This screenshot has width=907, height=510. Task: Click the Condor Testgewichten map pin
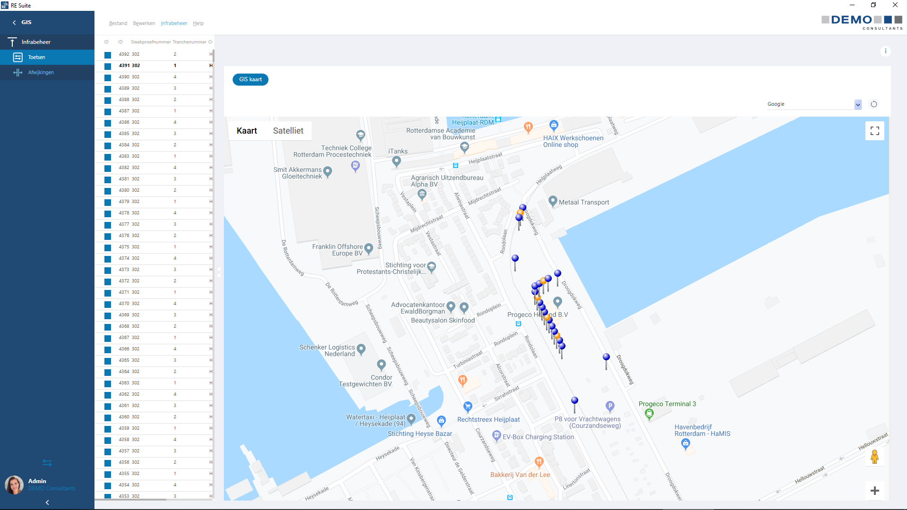tap(381, 365)
